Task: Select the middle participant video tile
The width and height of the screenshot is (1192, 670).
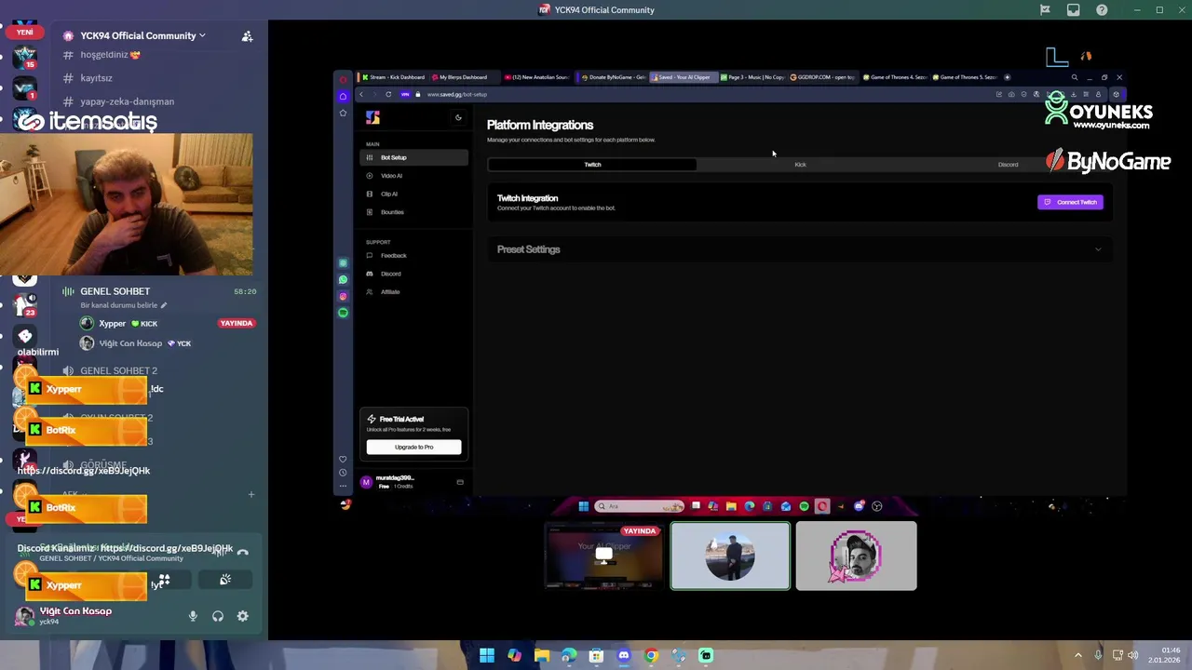Action: click(x=730, y=556)
